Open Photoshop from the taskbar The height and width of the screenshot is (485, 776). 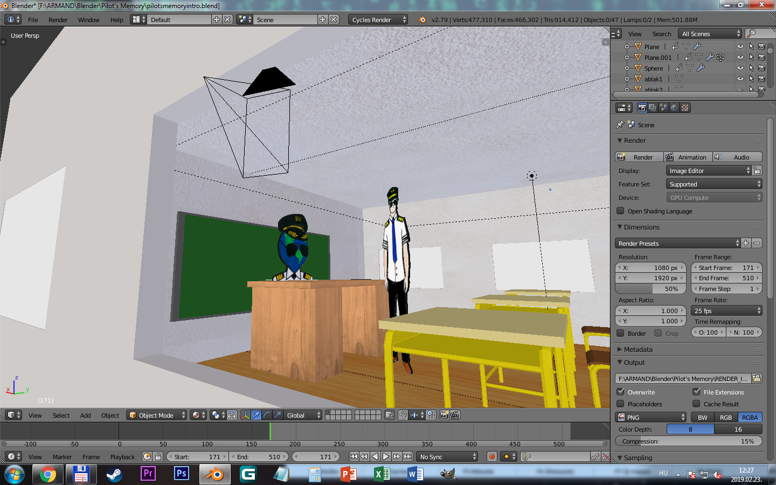coord(182,474)
